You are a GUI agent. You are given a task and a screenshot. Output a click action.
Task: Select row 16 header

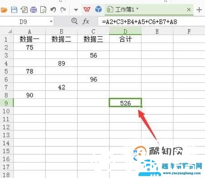point(6,159)
